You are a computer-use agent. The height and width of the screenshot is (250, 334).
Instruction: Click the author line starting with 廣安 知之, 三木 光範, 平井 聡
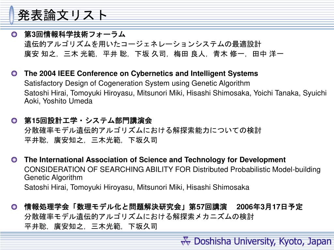tap(154, 54)
